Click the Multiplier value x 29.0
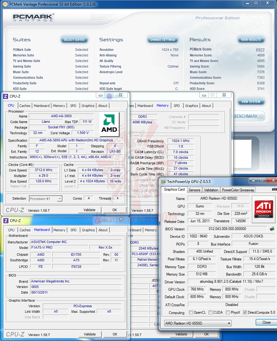This screenshot has height=341, width=277. [x=43, y=176]
